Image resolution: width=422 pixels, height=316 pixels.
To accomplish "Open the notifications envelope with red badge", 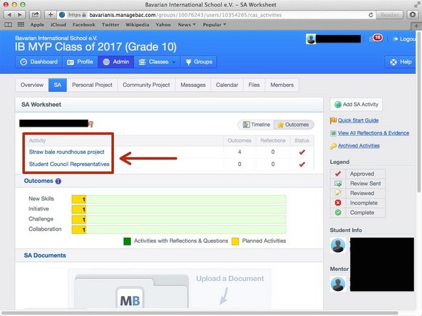I will pyautogui.click(x=376, y=38).
